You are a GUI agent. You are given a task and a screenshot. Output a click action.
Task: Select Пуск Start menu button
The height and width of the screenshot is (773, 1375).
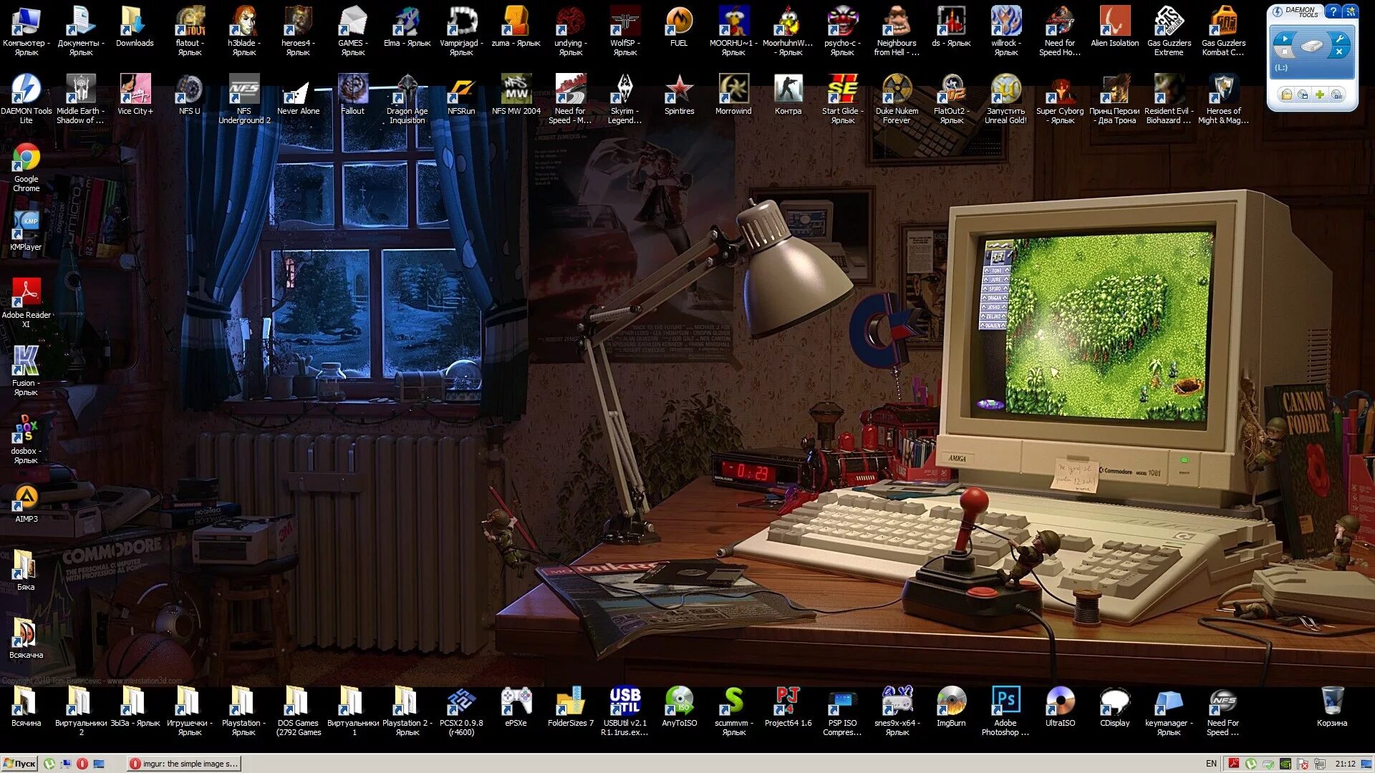click(21, 764)
